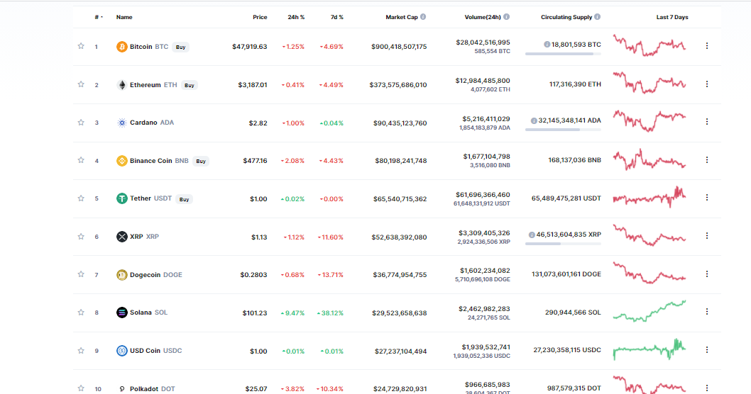The width and height of the screenshot is (751, 394).
Task: Star Tether to add to watchlist
Action: click(x=81, y=198)
